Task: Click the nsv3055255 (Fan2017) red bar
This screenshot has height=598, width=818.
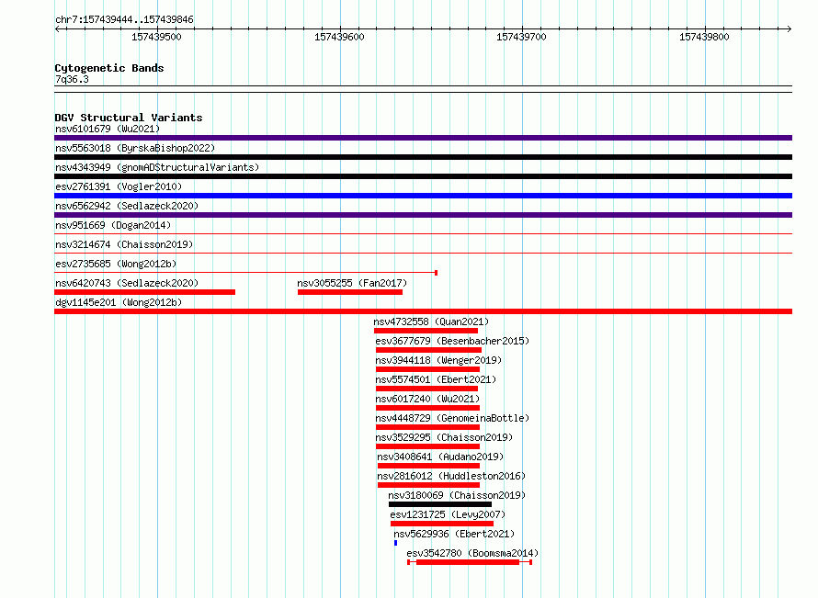Action: (350, 292)
